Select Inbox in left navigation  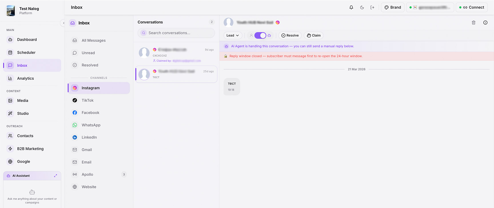click(x=32, y=65)
